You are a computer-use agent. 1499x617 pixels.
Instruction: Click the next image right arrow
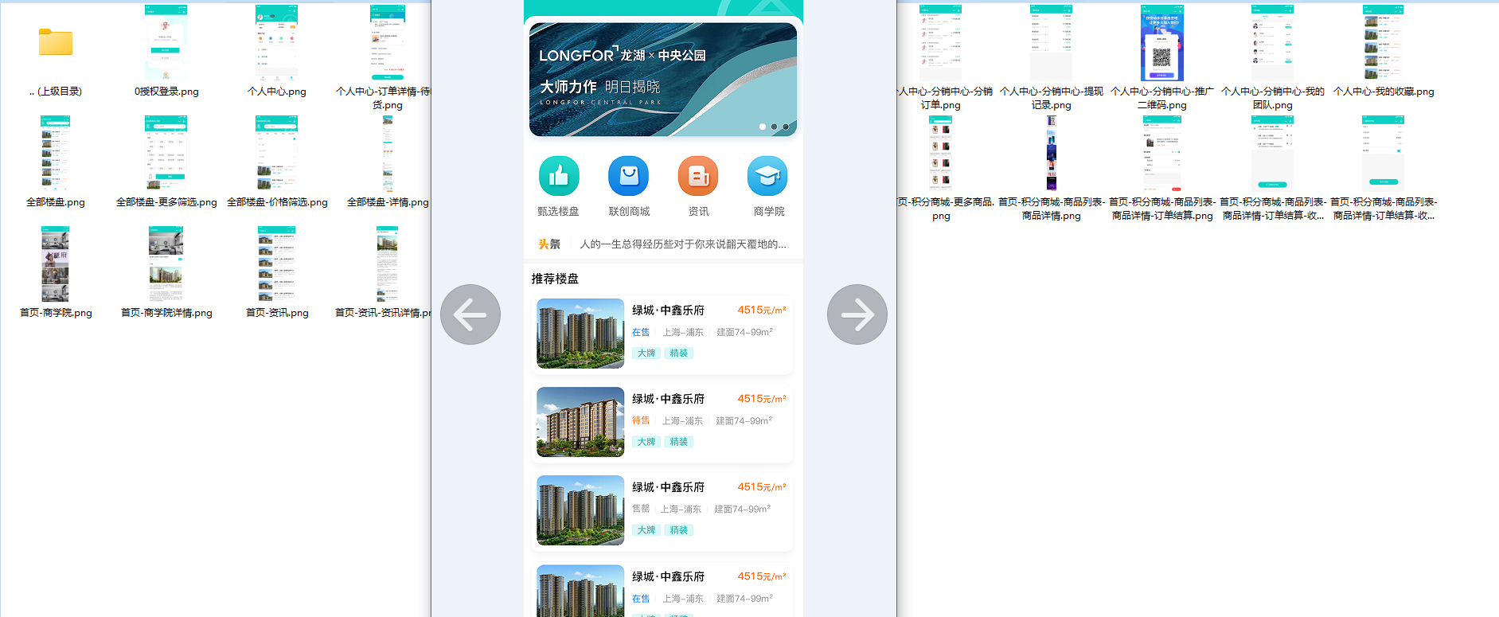click(857, 314)
